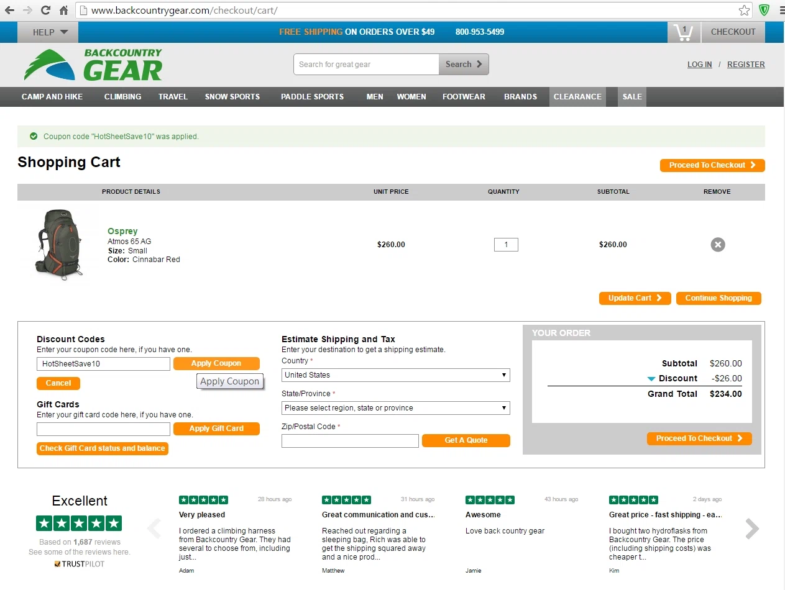This screenshot has height=590, width=785.
Task: Click the five-star Excellent rating graphic
Action: [x=79, y=523]
